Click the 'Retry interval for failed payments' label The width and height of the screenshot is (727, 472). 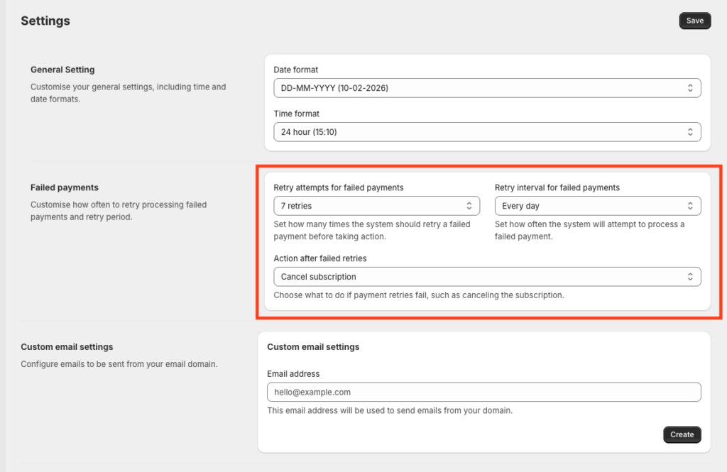[557, 187]
